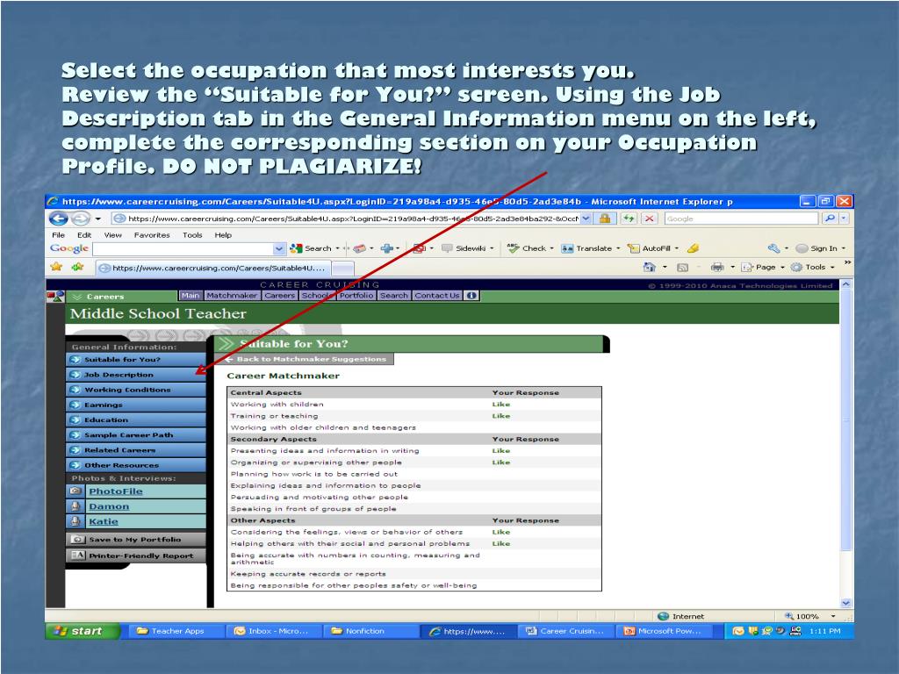Click the browser Forward arrow button
Viewport: 899px width, 674px height.
pos(81,219)
